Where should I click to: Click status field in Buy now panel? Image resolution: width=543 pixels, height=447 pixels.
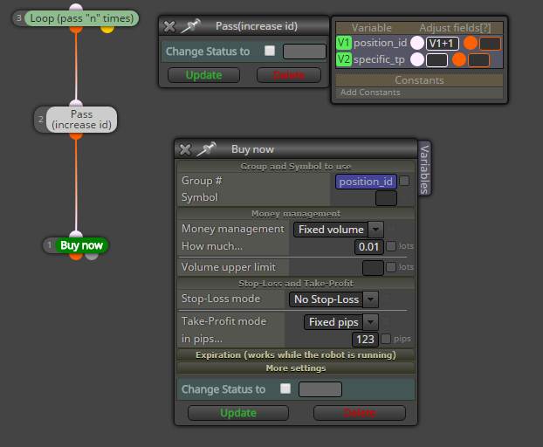320,389
